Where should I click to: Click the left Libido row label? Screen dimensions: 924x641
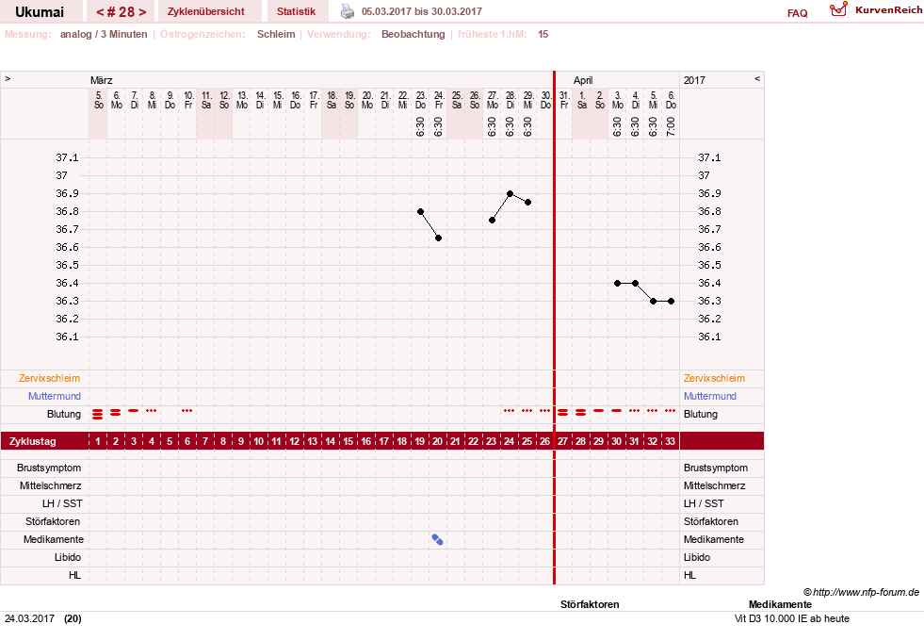(x=69, y=557)
